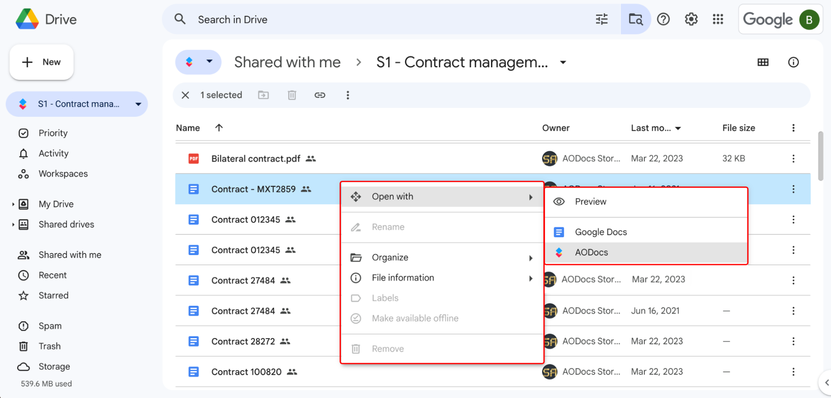This screenshot has width=831, height=398.
Task: Select Remove in the context menu
Action: pyautogui.click(x=442, y=349)
